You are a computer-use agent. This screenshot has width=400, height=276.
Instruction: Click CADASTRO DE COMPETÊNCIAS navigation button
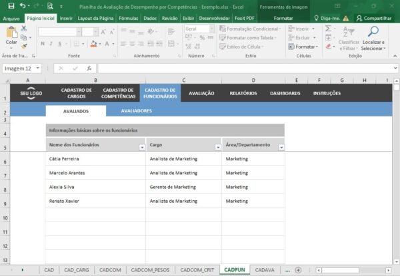pos(119,93)
